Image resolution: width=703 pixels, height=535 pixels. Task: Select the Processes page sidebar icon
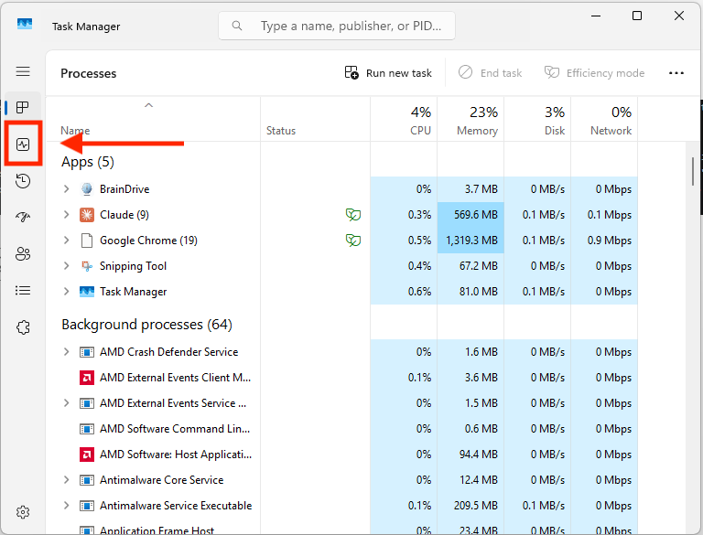pos(23,108)
